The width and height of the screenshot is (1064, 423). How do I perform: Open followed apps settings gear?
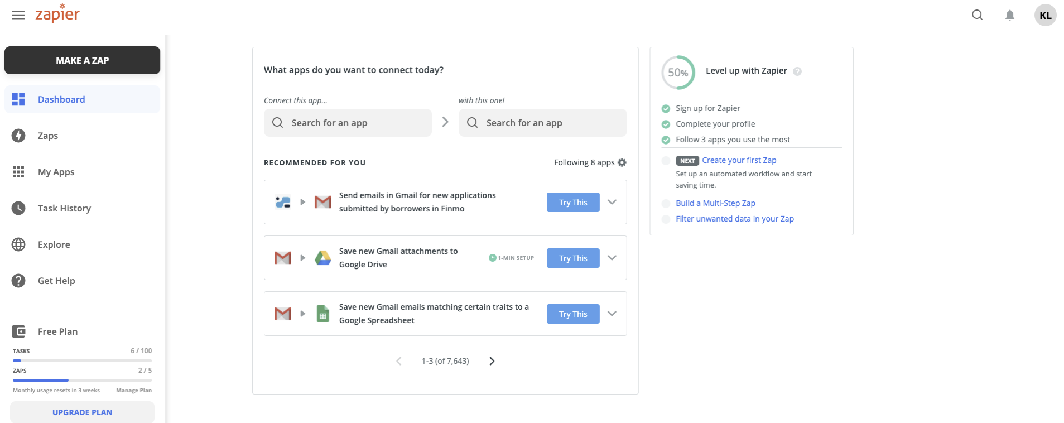622,162
